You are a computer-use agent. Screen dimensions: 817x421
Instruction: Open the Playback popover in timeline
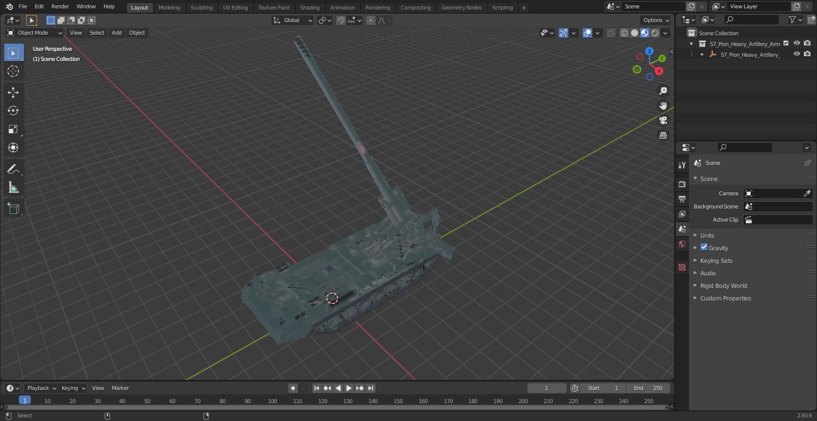click(41, 388)
